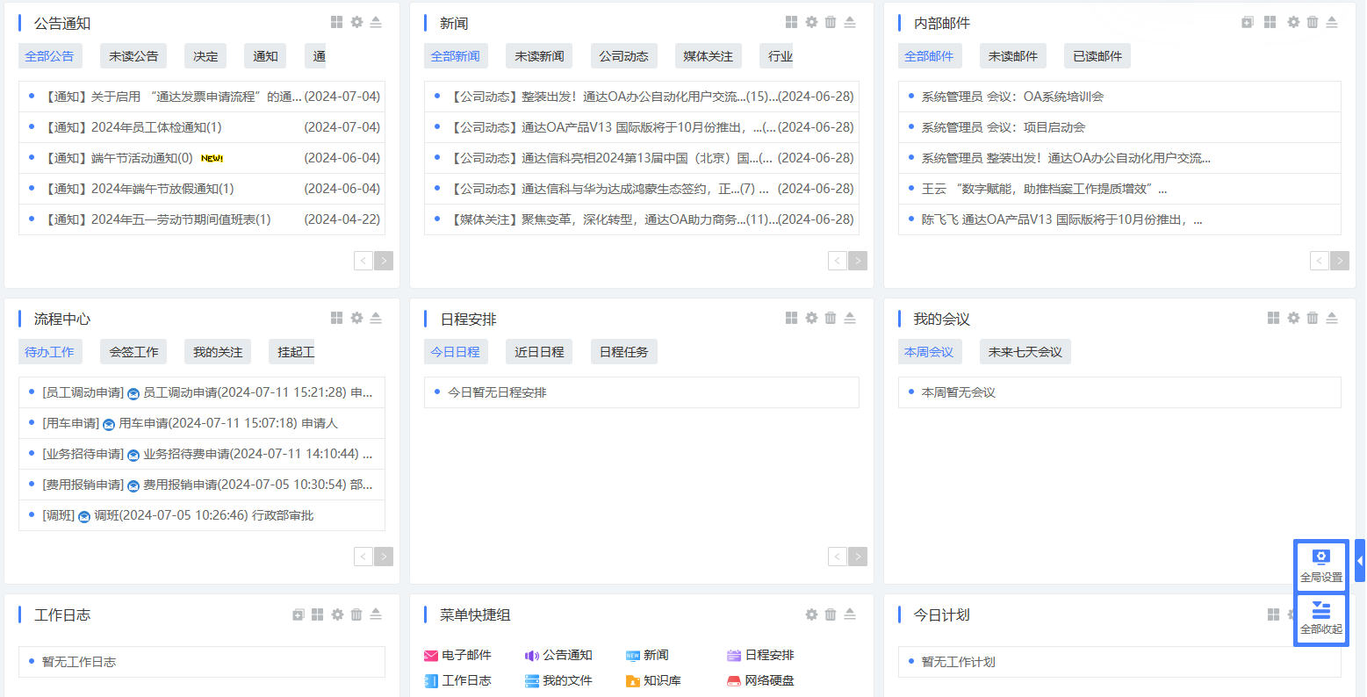Screen dimensions: 1367x697
Task: Switch to 未读公告 tab
Action: pos(133,56)
